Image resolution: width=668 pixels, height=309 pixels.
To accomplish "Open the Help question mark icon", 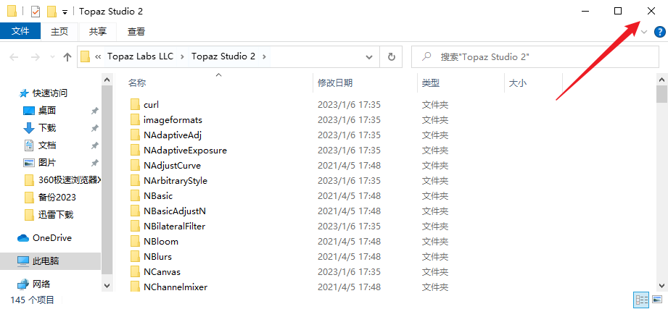I will pos(659,32).
